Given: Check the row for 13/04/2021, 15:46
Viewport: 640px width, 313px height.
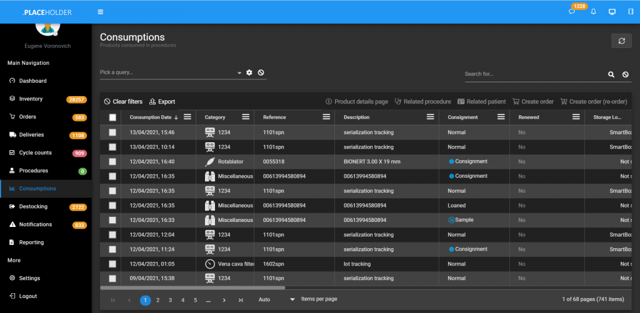Looking at the screenshot, I should (x=112, y=132).
